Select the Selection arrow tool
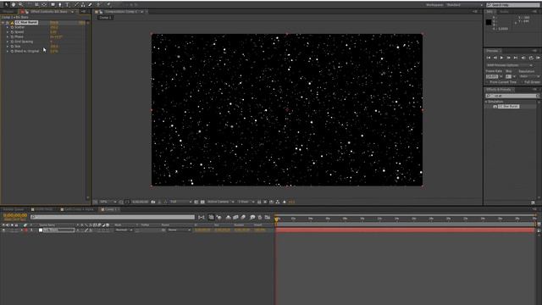The width and height of the screenshot is (542, 305). pos(6,4)
